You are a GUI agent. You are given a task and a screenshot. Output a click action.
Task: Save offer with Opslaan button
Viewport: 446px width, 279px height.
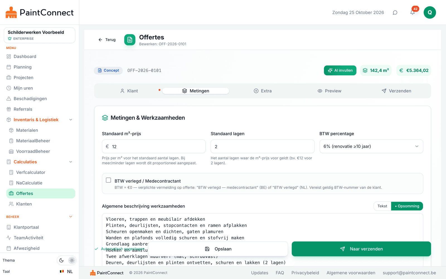[x=218, y=249]
